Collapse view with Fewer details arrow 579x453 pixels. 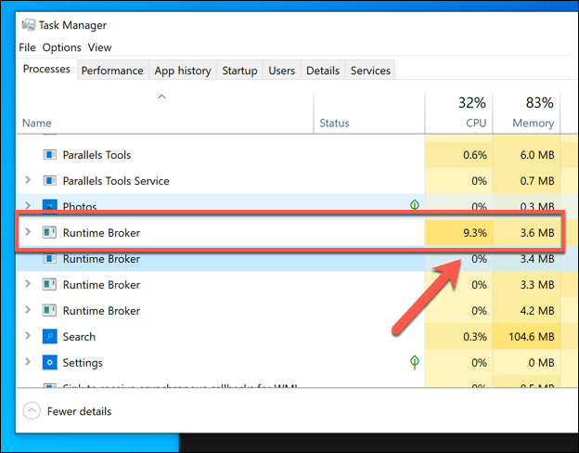pyautogui.click(x=32, y=411)
